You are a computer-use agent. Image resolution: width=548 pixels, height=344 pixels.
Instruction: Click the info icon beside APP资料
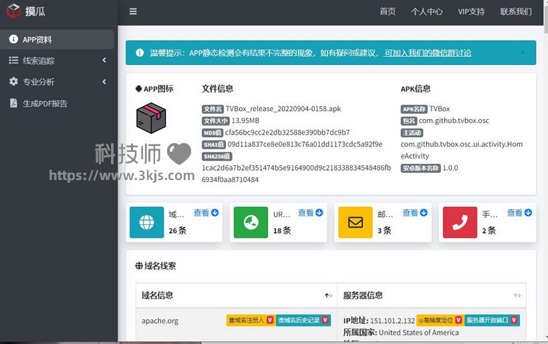point(13,39)
